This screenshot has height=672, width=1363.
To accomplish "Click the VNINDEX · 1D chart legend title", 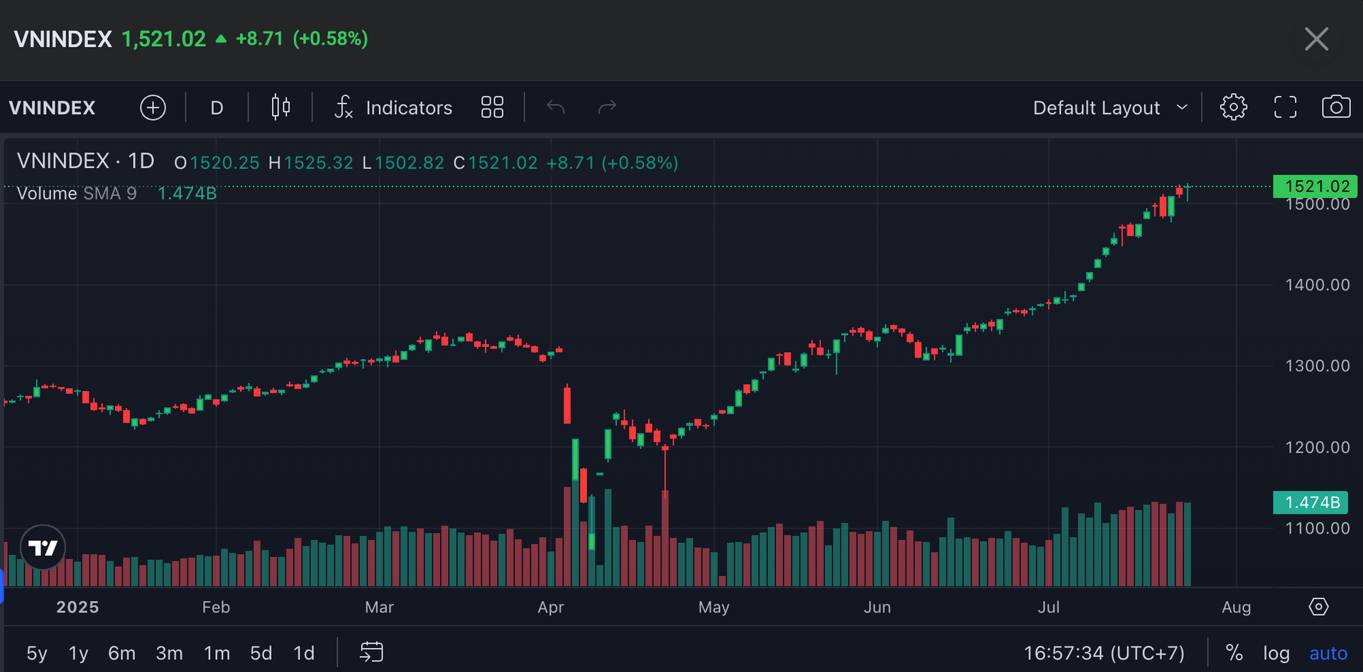I will click(x=86, y=161).
